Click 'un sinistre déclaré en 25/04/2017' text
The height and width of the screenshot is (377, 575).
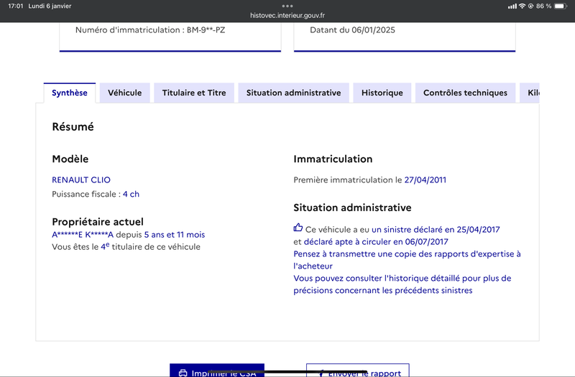click(x=436, y=230)
